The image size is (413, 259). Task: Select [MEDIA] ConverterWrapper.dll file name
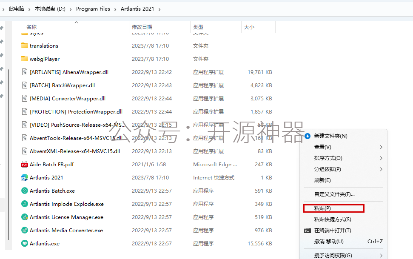click(x=68, y=99)
